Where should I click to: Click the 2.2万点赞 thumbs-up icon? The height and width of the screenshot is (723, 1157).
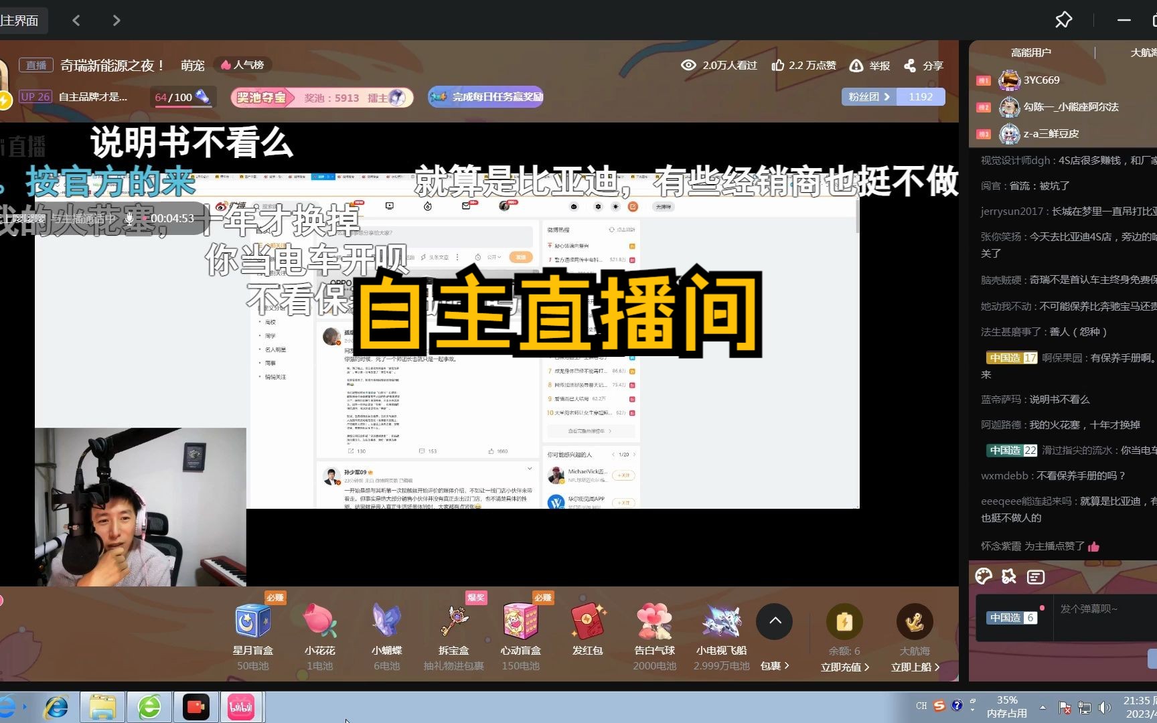[778, 65]
